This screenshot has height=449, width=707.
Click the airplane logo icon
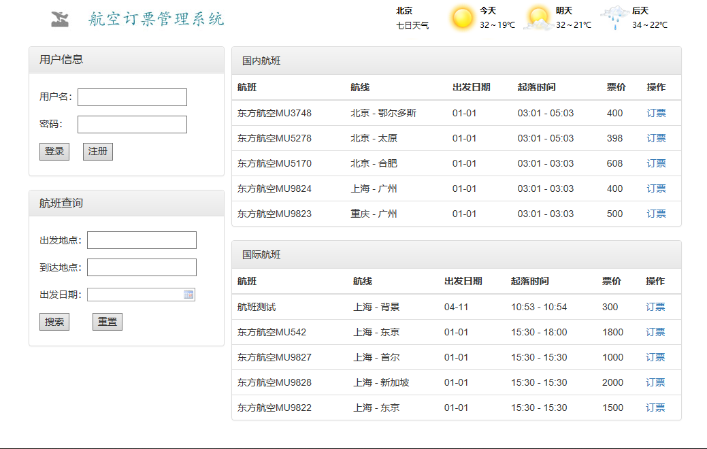tap(60, 19)
